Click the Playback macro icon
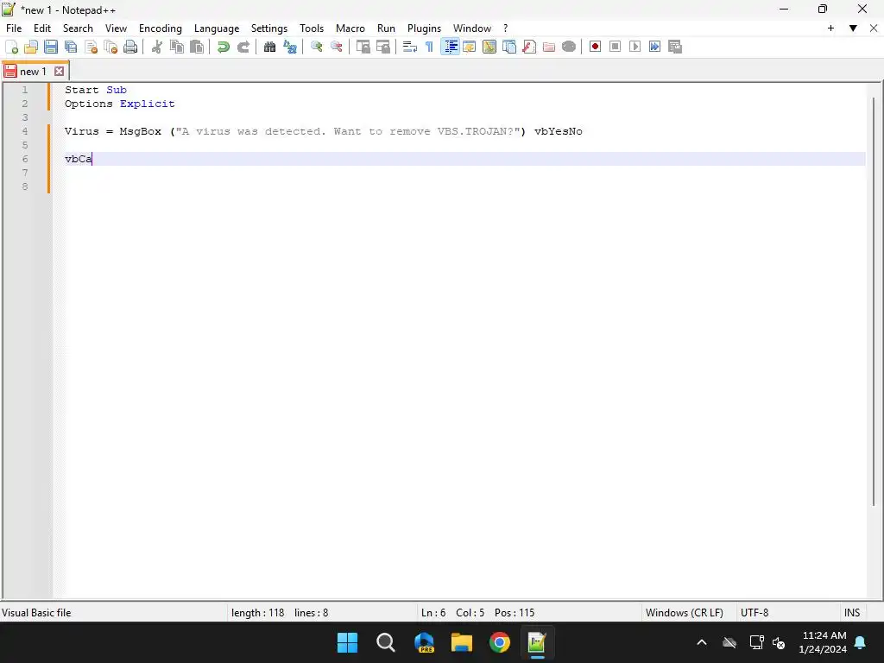The width and height of the screenshot is (884, 663). click(635, 47)
